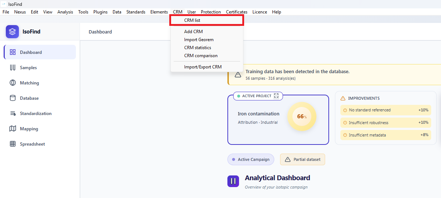Click the Matching icon in sidebar
Screen dimensions: 441x198
pos(13,83)
